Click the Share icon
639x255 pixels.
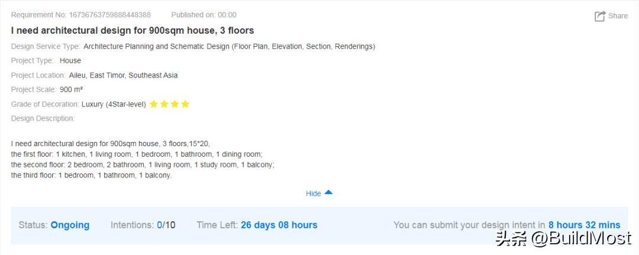click(600, 16)
